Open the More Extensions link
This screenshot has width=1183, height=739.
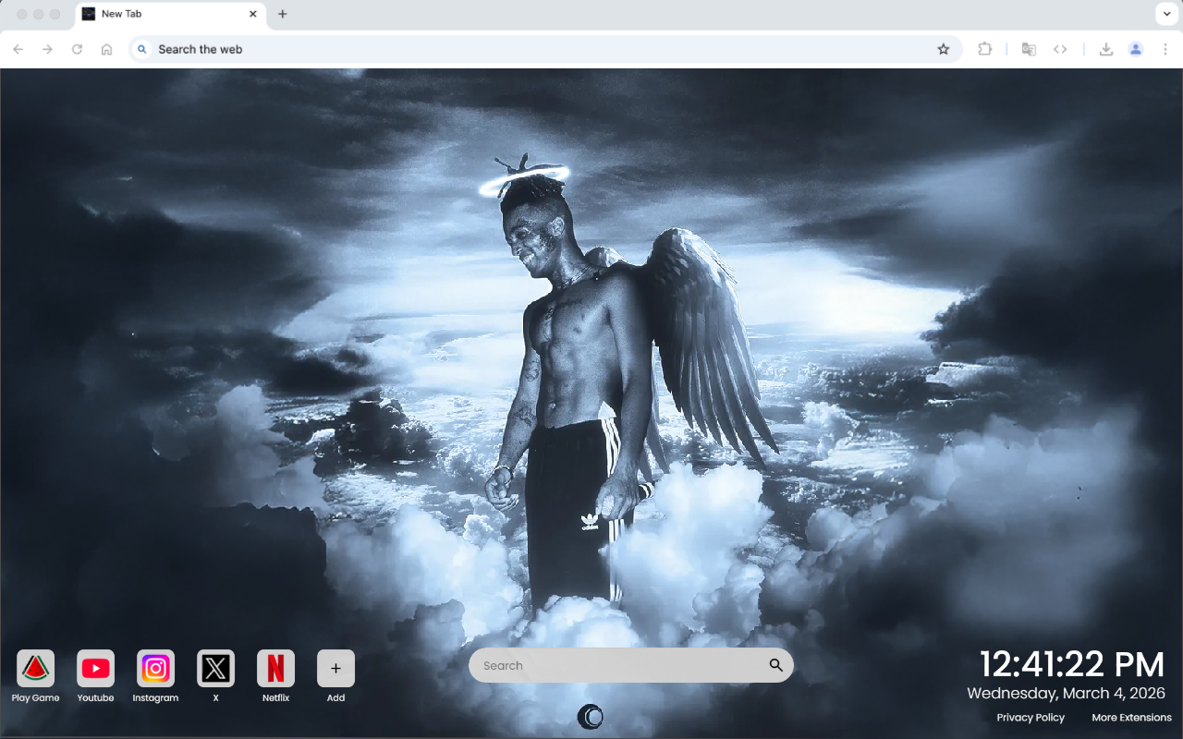[x=1131, y=718]
